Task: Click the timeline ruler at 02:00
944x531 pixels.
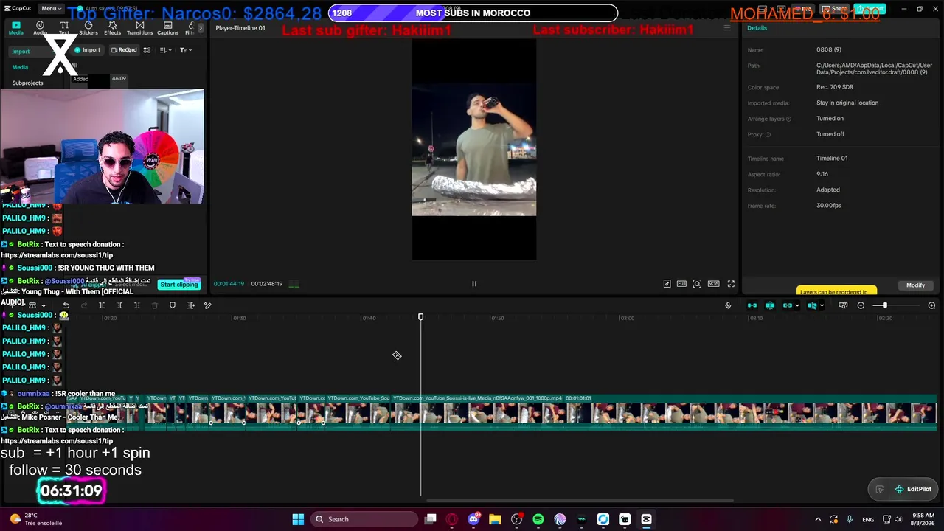Action: click(x=627, y=318)
